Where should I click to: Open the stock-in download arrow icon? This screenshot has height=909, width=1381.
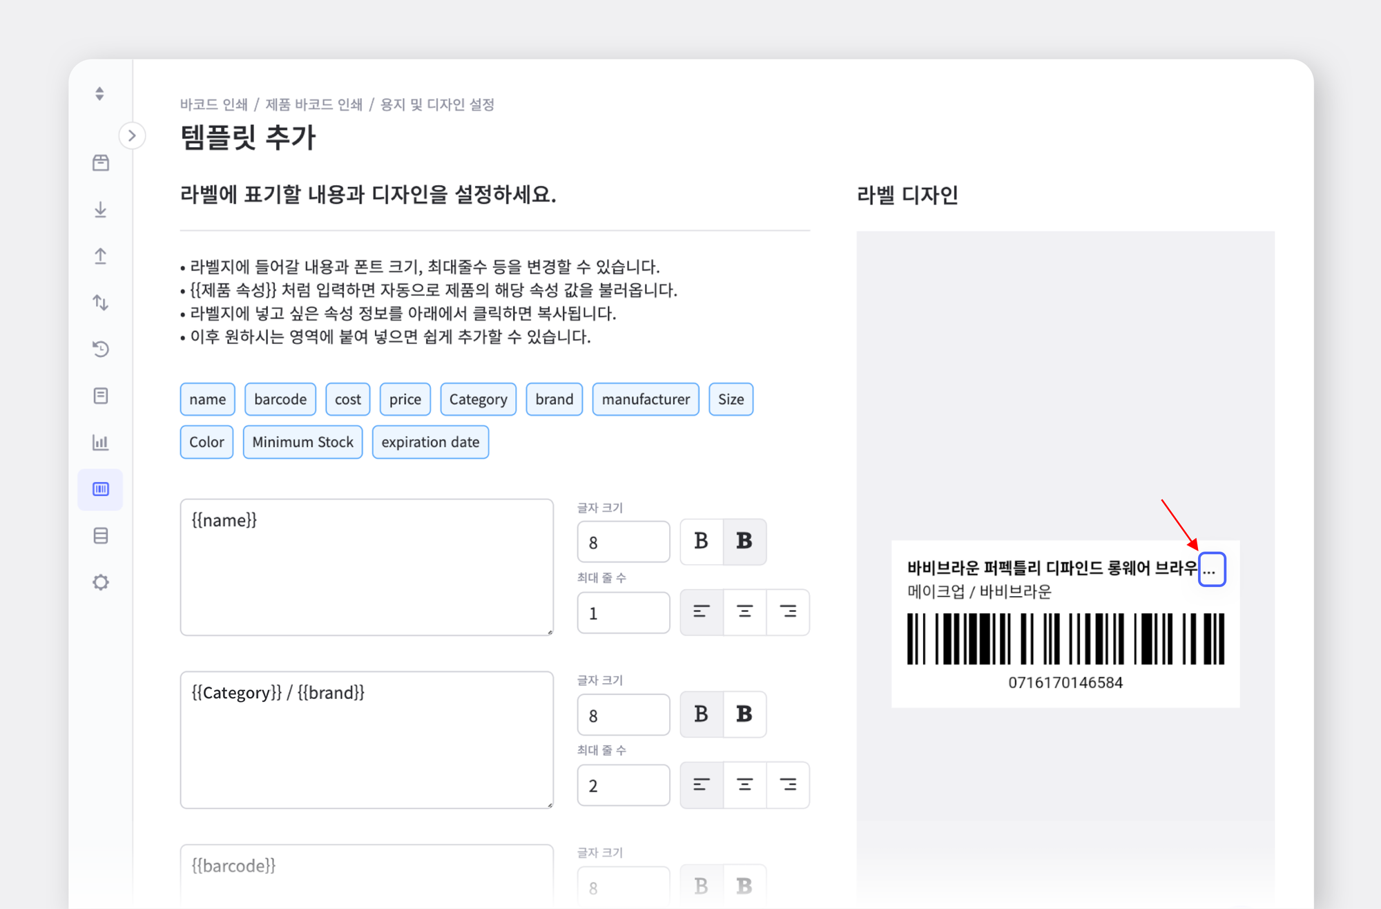(x=101, y=209)
